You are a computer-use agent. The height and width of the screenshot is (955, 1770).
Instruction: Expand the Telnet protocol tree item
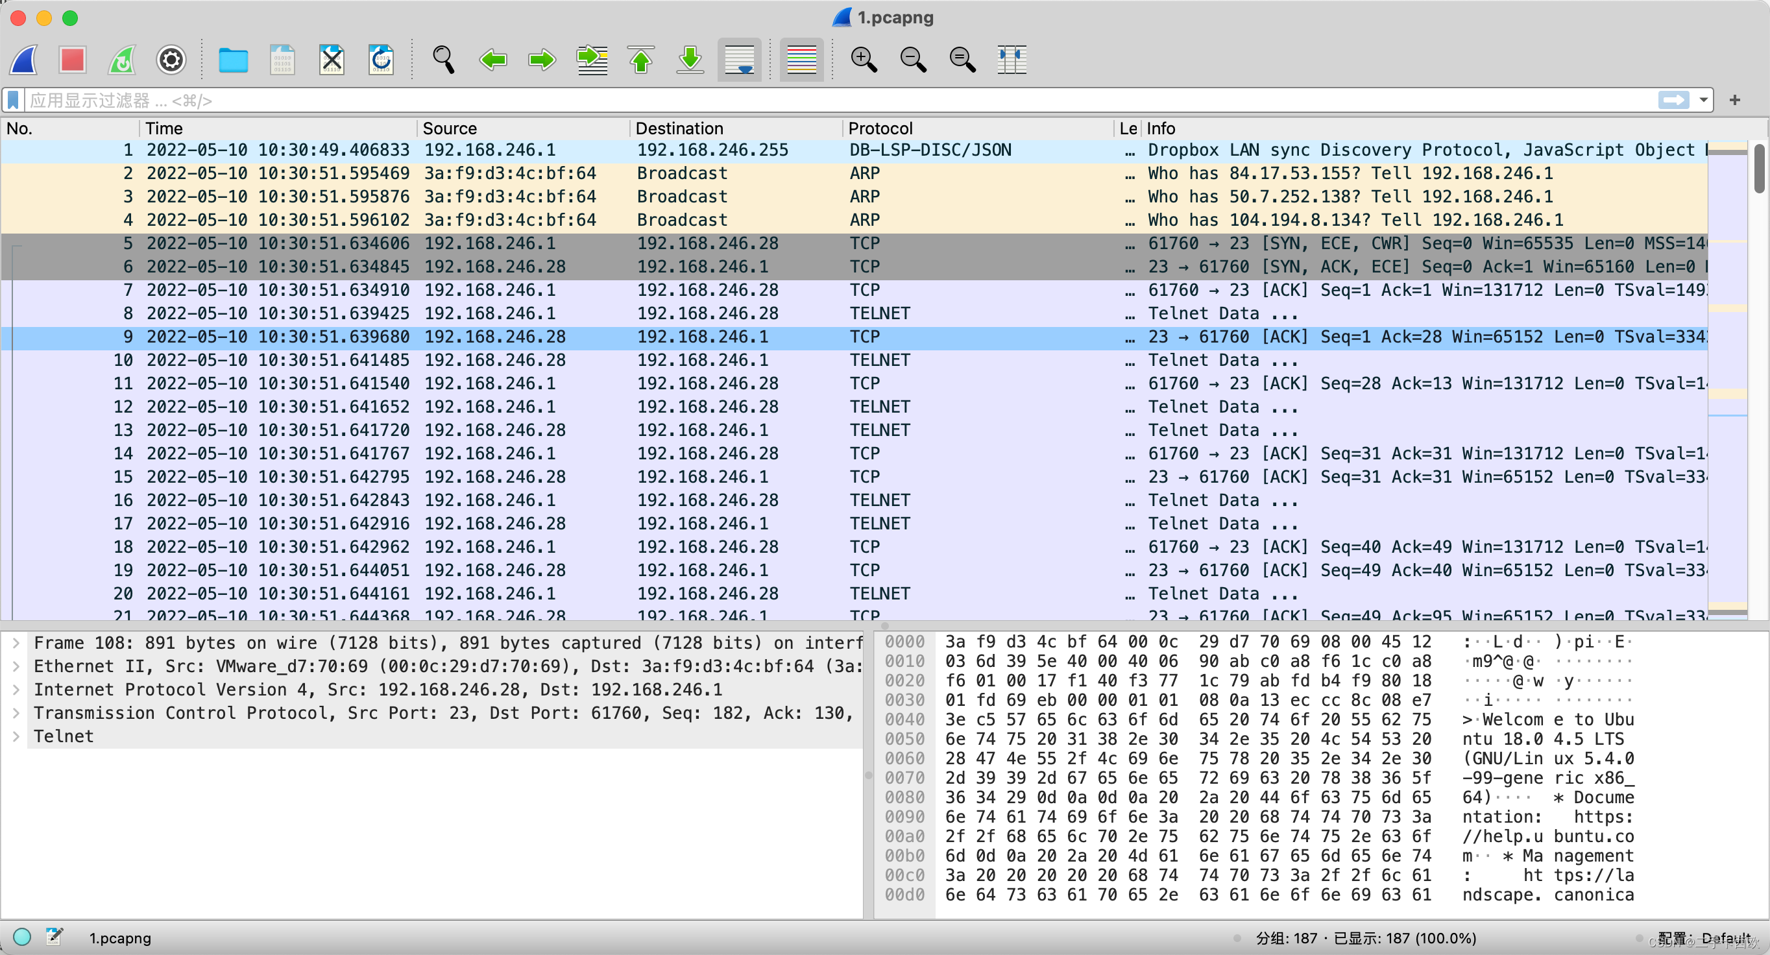[16, 736]
